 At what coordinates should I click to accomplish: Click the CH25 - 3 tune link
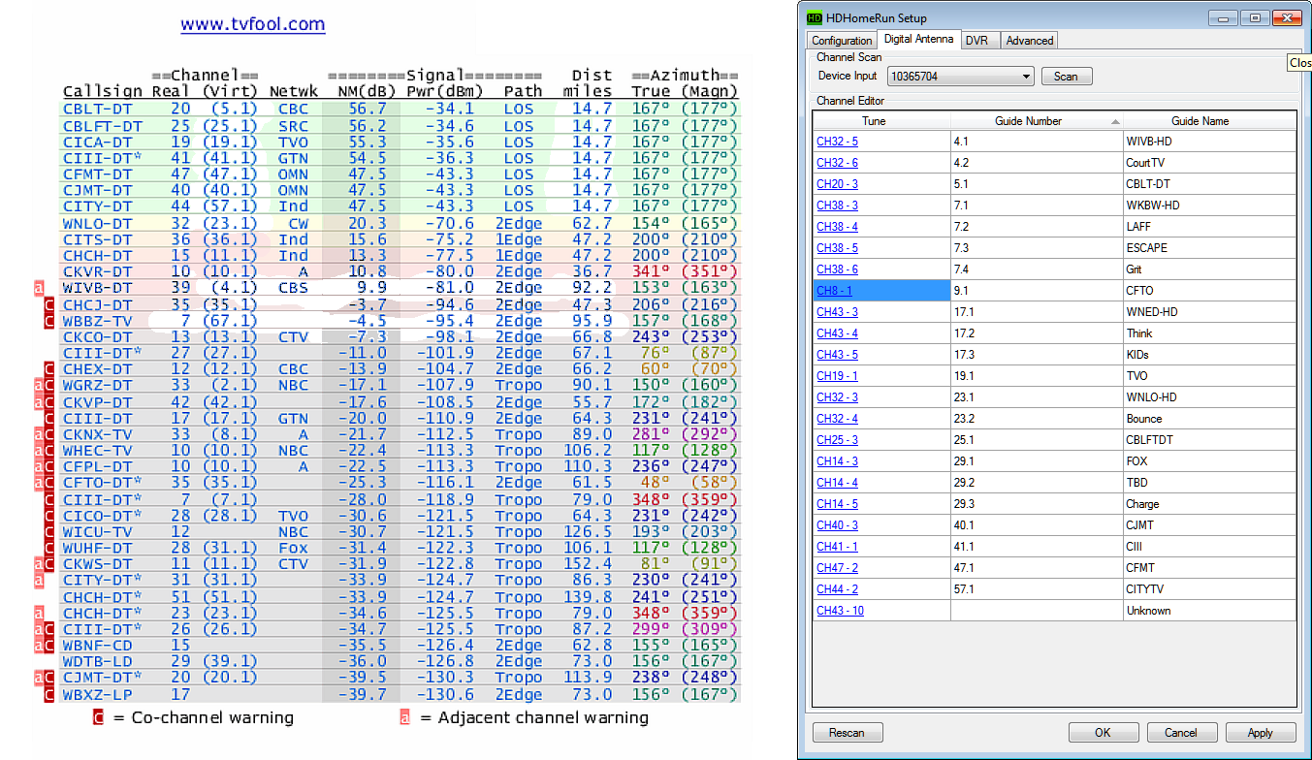[x=837, y=440]
